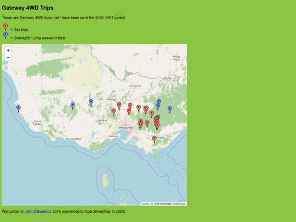Click the red marker directly south of Bendigo label
This screenshot has width=296, height=222.
pos(119,106)
